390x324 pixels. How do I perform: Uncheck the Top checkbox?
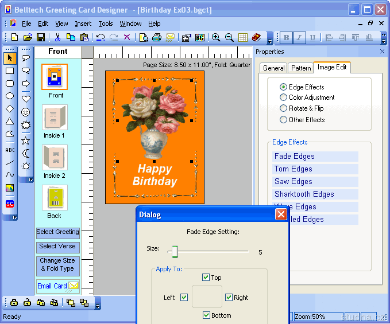206,278
